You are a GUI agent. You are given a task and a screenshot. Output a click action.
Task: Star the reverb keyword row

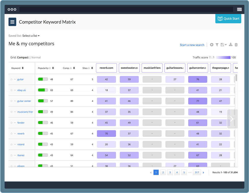[11, 134]
